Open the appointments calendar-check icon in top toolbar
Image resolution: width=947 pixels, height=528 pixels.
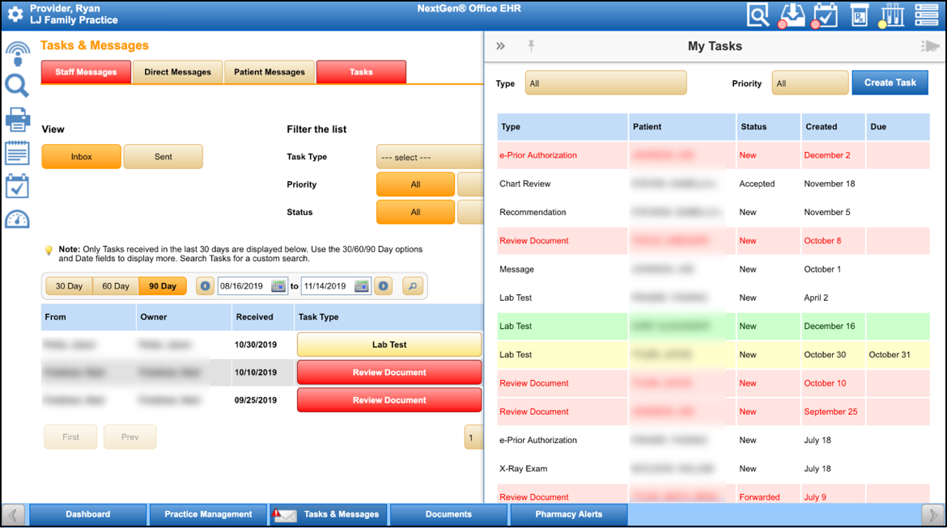(826, 14)
